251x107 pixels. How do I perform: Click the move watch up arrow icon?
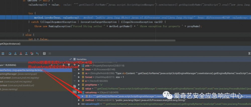click(x=75, y=75)
